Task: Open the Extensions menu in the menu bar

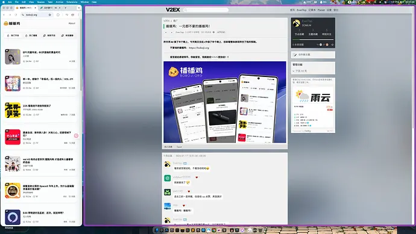Action: [72, 2]
